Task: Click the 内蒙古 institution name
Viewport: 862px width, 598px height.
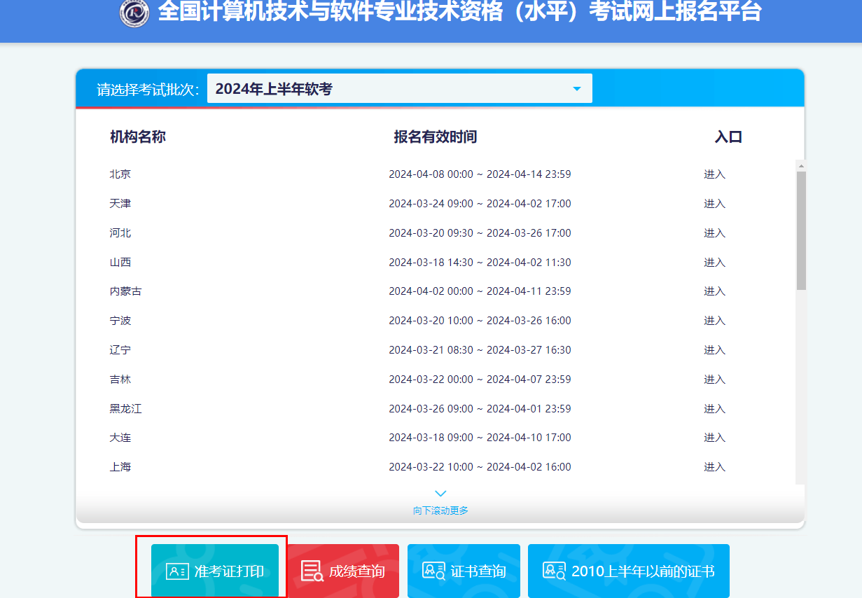Action: (x=126, y=291)
